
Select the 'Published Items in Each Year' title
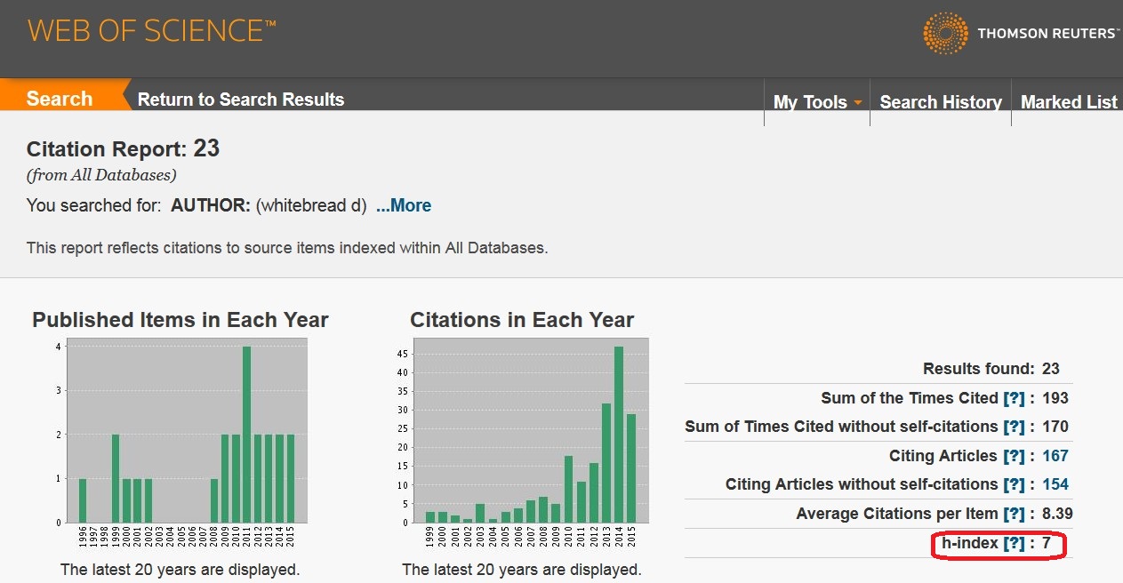(180, 320)
